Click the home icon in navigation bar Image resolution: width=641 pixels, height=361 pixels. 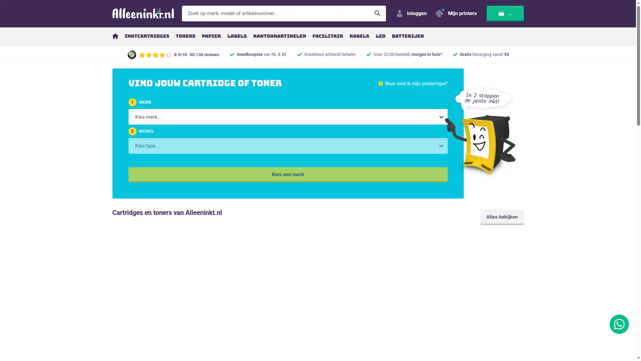click(115, 36)
